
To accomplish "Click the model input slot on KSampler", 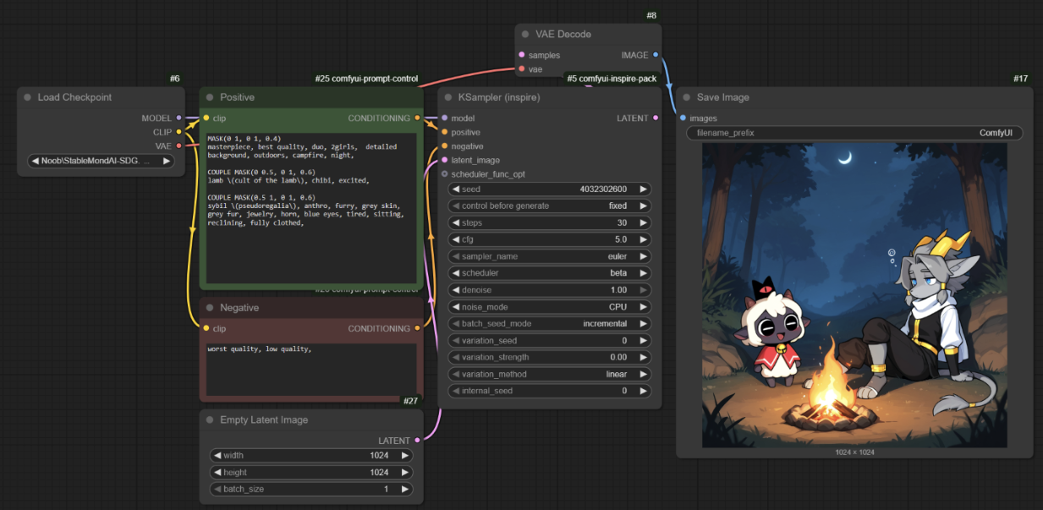I will click(444, 118).
